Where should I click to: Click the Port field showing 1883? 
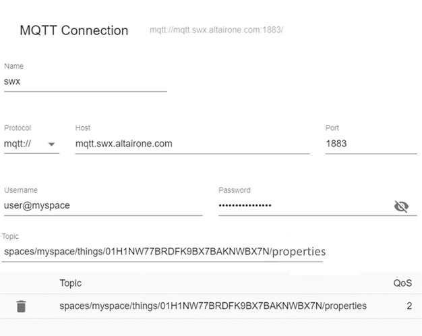(370, 144)
